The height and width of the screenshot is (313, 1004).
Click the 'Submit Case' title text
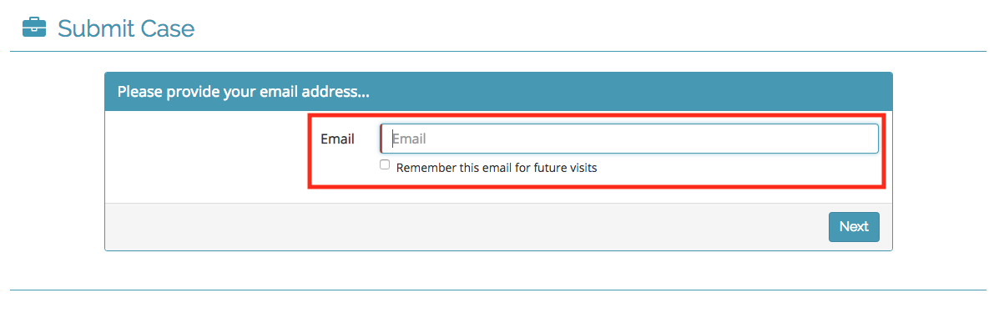pos(125,29)
